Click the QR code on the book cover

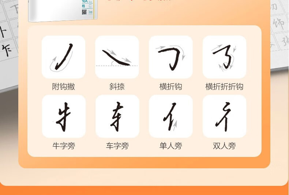coord(84,12)
